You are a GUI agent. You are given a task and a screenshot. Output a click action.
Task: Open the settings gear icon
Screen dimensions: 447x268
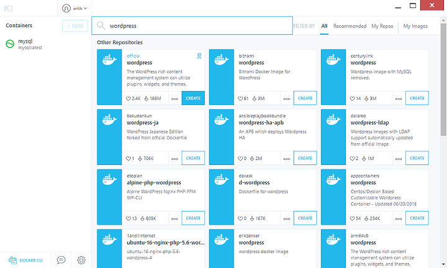(81, 260)
